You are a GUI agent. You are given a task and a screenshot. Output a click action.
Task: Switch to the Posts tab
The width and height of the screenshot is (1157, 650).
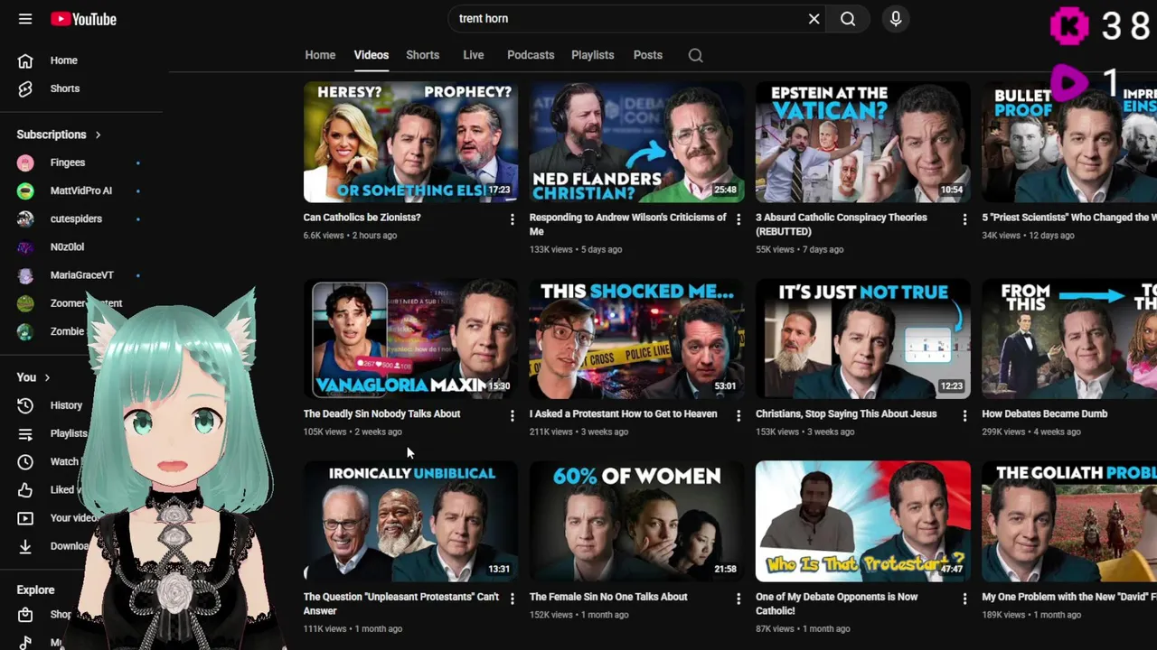coord(648,55)
